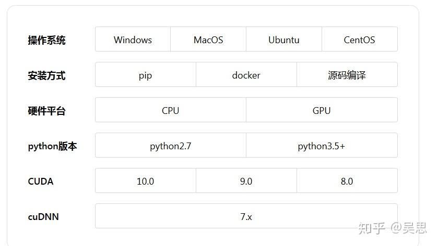Choose python3.5+ version option
The image size is (438, 246).
pyautogui.click(x=322, y=146)
